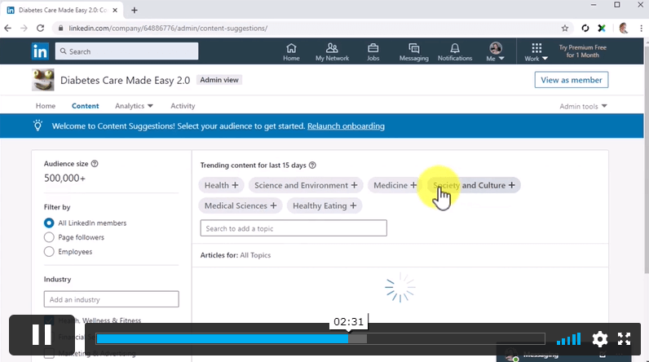Click Try Premium Free link

pos(582,51)
